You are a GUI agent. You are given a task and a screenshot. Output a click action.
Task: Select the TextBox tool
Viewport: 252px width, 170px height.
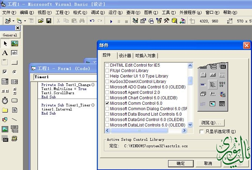[15, 53]
